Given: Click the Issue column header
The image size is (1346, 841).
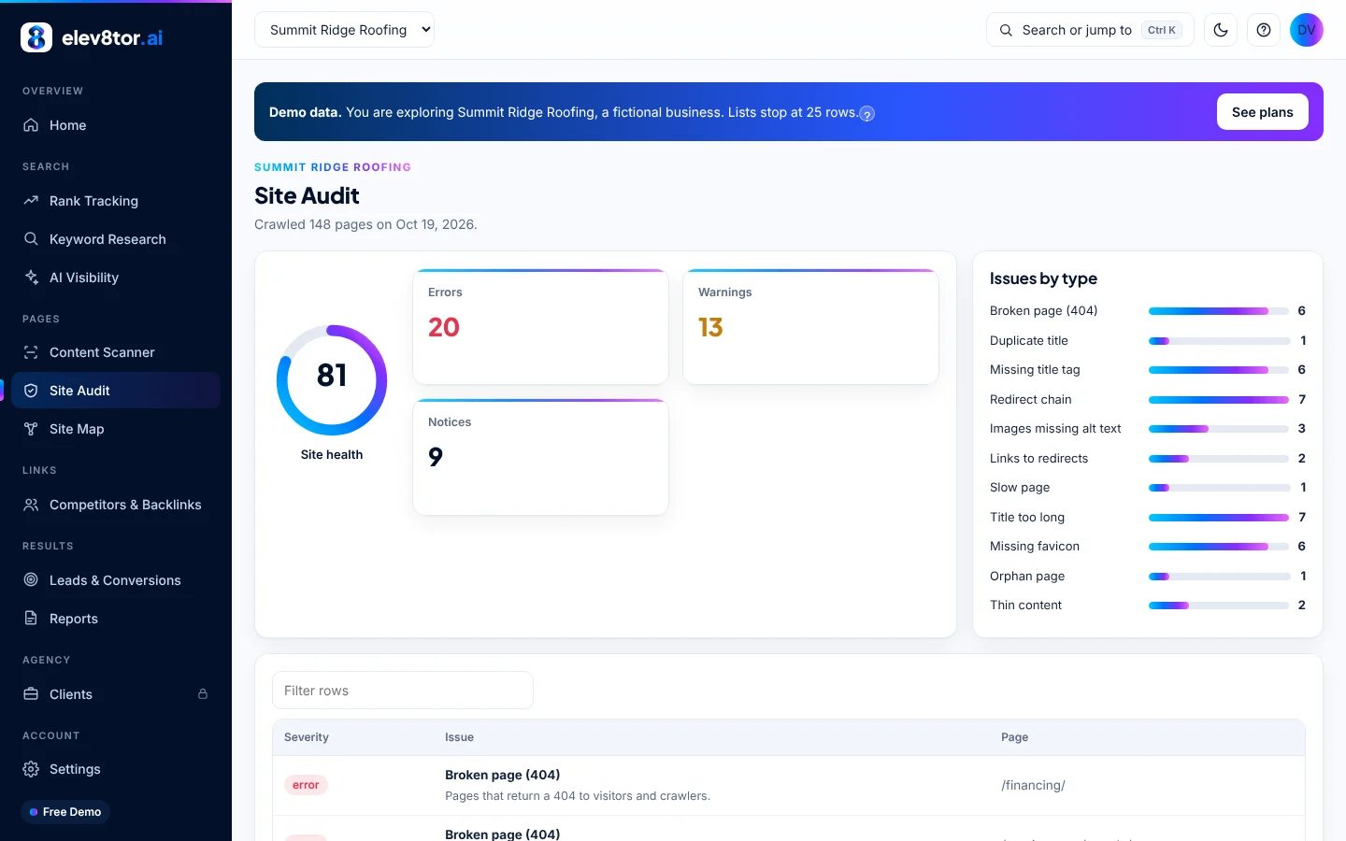Looking at the screenshot, I should (x=459, y=737).
